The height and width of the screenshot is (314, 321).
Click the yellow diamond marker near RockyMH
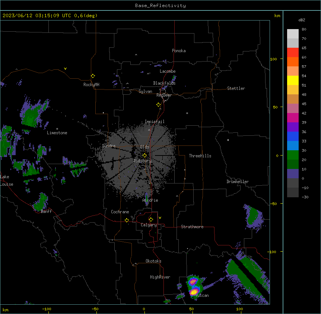coord(93,76)
